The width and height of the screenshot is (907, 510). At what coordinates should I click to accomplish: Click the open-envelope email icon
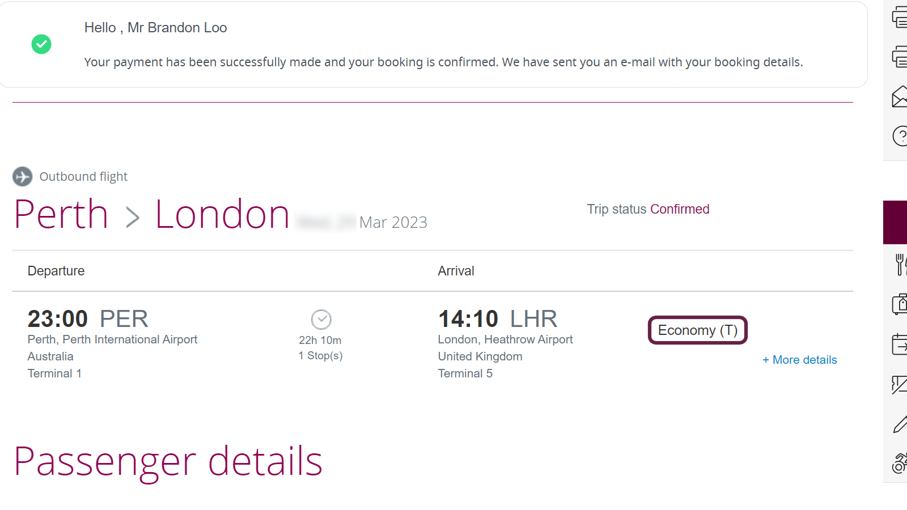pyautogui.click(x=900, y=96)
